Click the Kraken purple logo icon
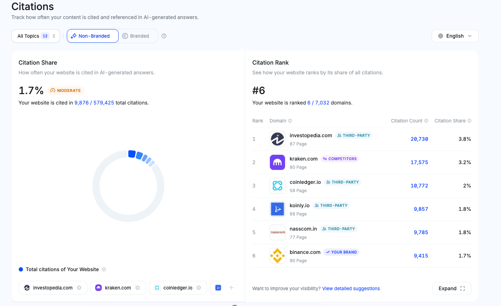This screenshot has width=501, height=306. 277,162
